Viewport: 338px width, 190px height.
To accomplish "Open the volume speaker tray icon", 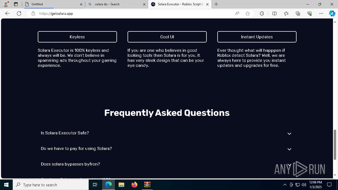I will coord(304,185).
